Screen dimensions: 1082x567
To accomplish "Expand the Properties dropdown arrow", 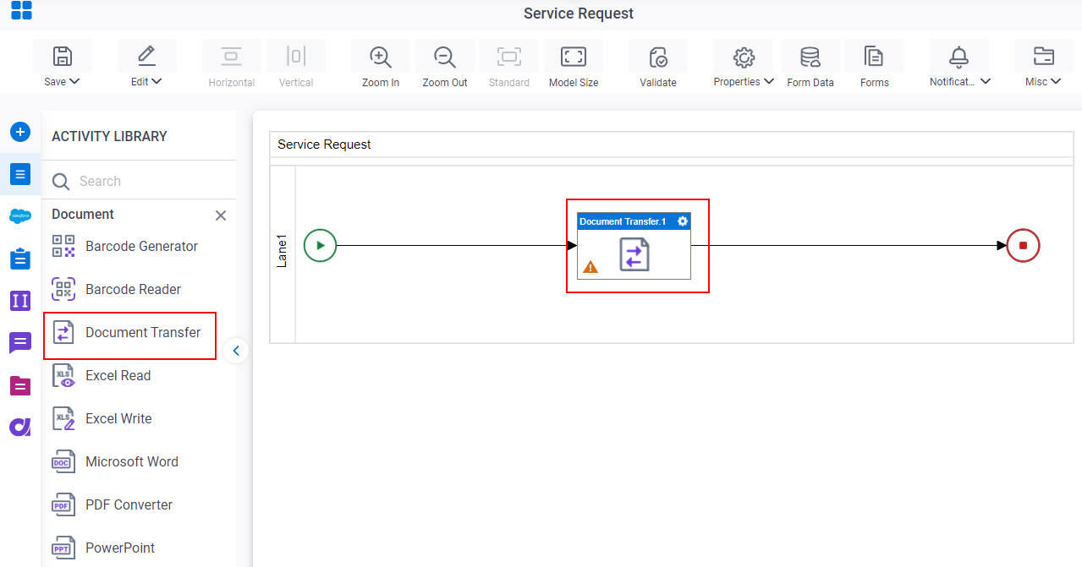I will (x=769, y=82).
